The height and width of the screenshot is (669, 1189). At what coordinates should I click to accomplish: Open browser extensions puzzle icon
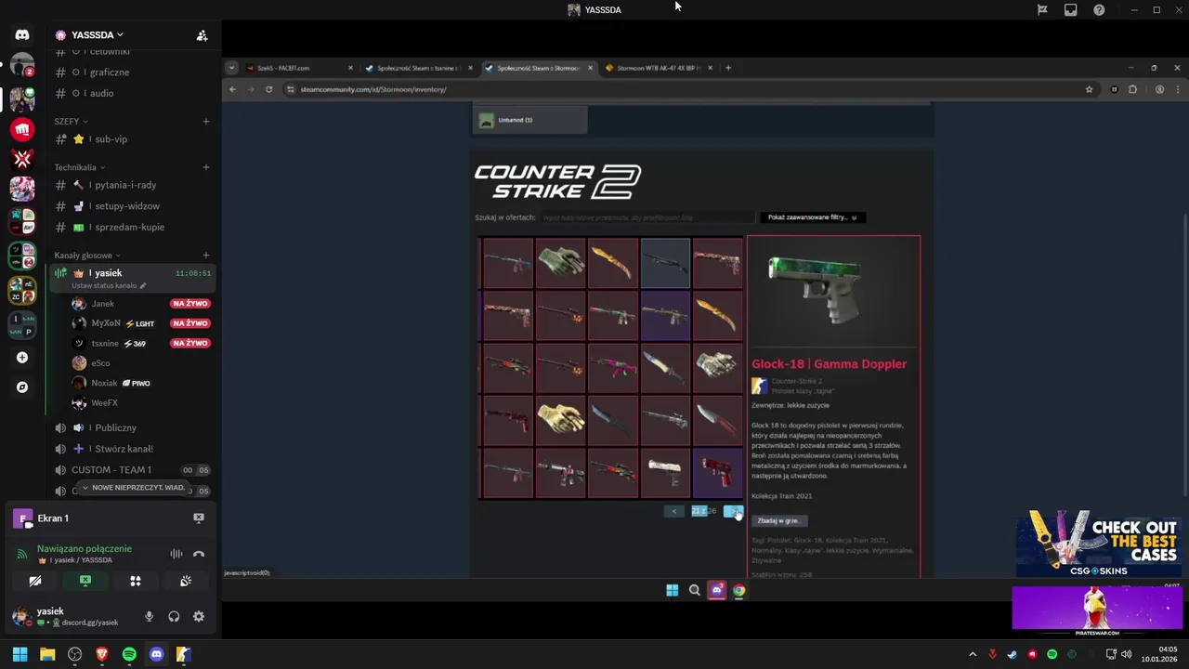(1132, 89)
